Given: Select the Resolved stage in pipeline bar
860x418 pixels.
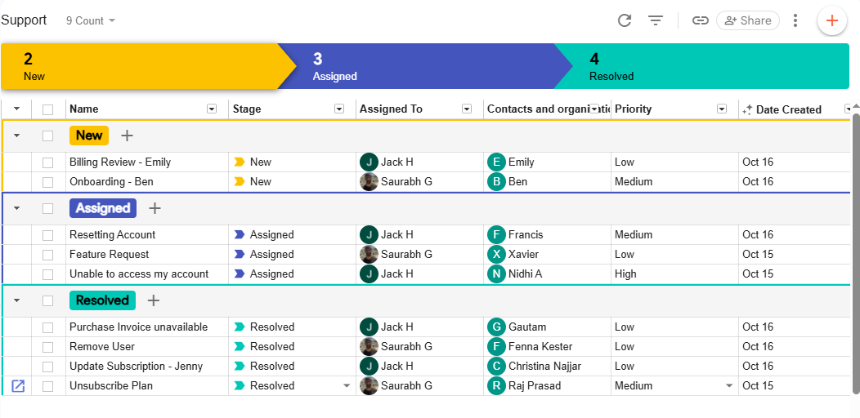Looking at the screenshot, I should tap(703, 66).
